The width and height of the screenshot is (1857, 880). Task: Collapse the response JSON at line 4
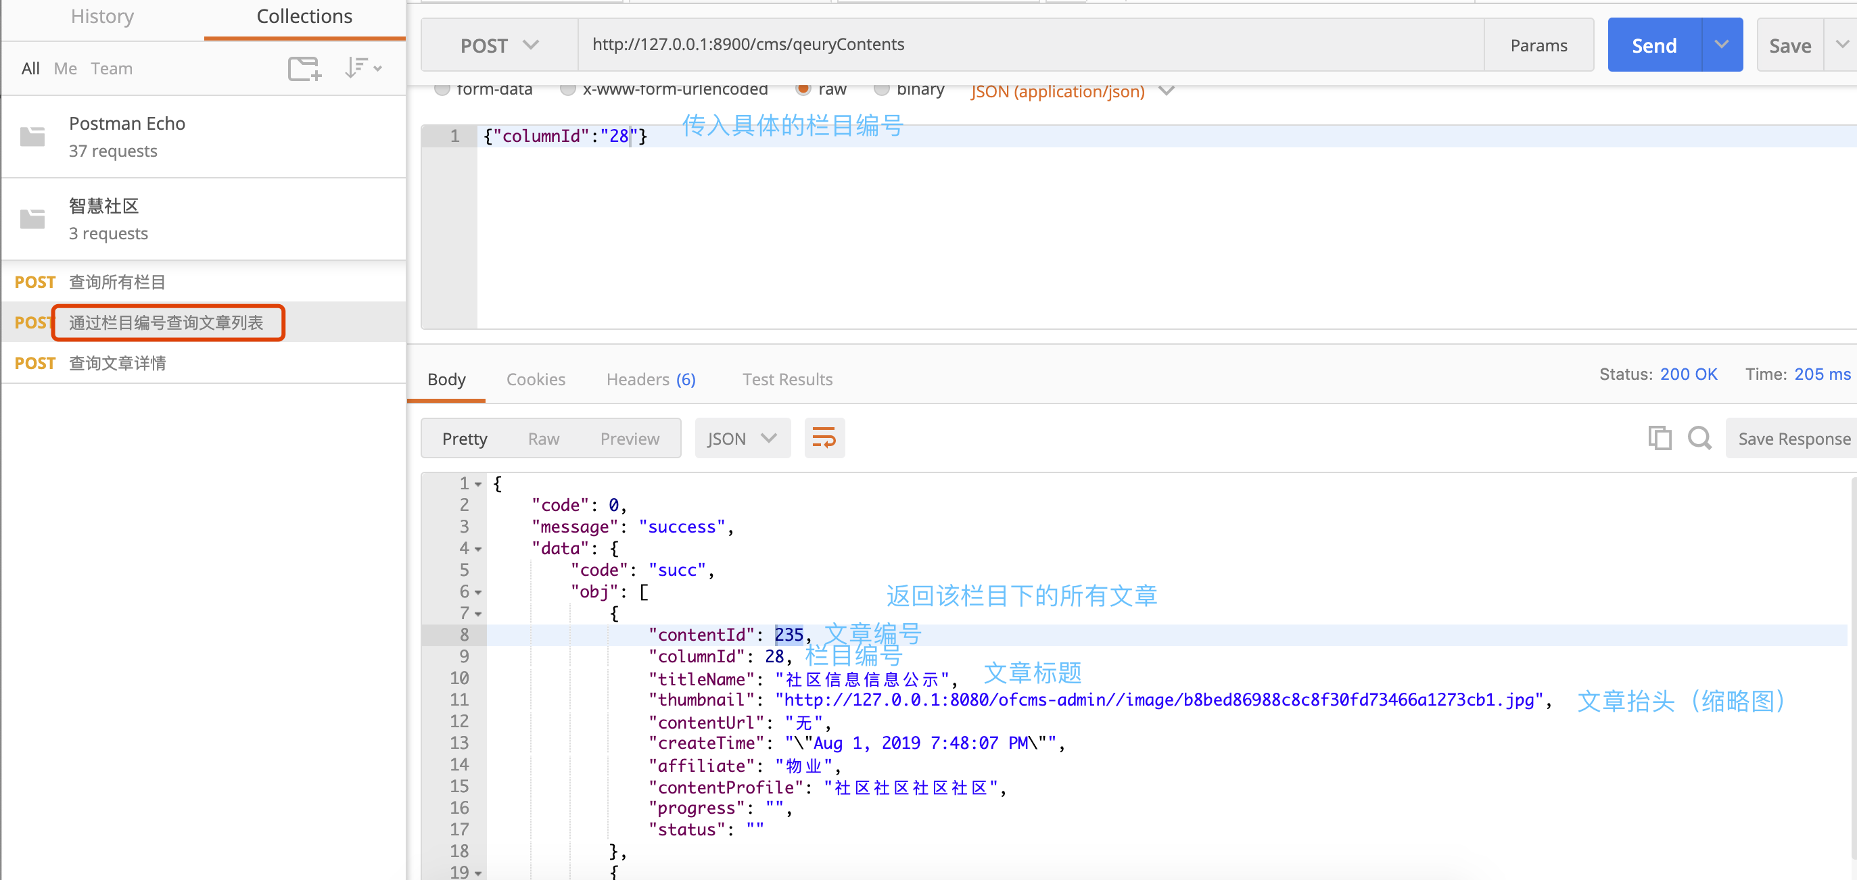click(478, 549)
